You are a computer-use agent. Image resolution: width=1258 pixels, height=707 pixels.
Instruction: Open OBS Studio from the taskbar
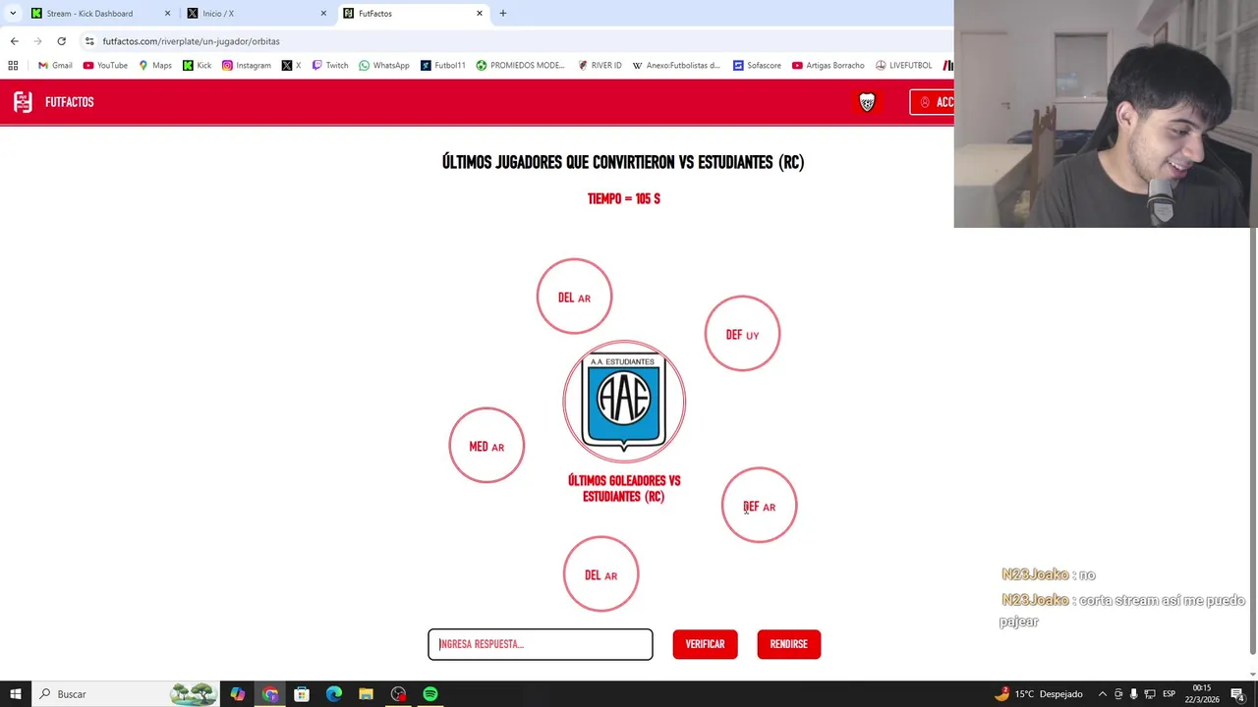[398, 694]
